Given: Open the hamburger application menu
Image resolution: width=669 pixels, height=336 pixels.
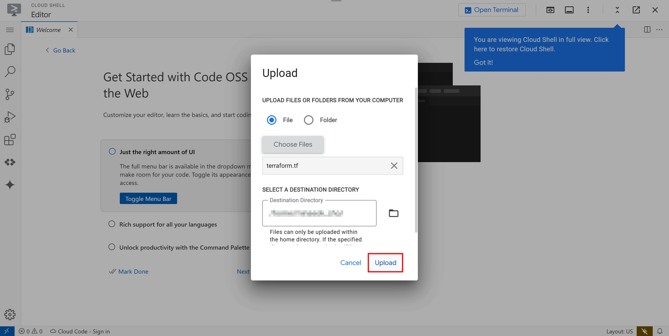Looking at the screenshot, I should pos(10,30).
